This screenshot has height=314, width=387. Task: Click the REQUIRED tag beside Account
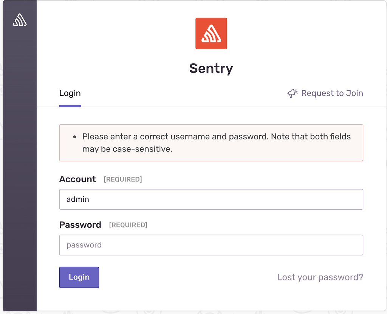click(123, 179)
